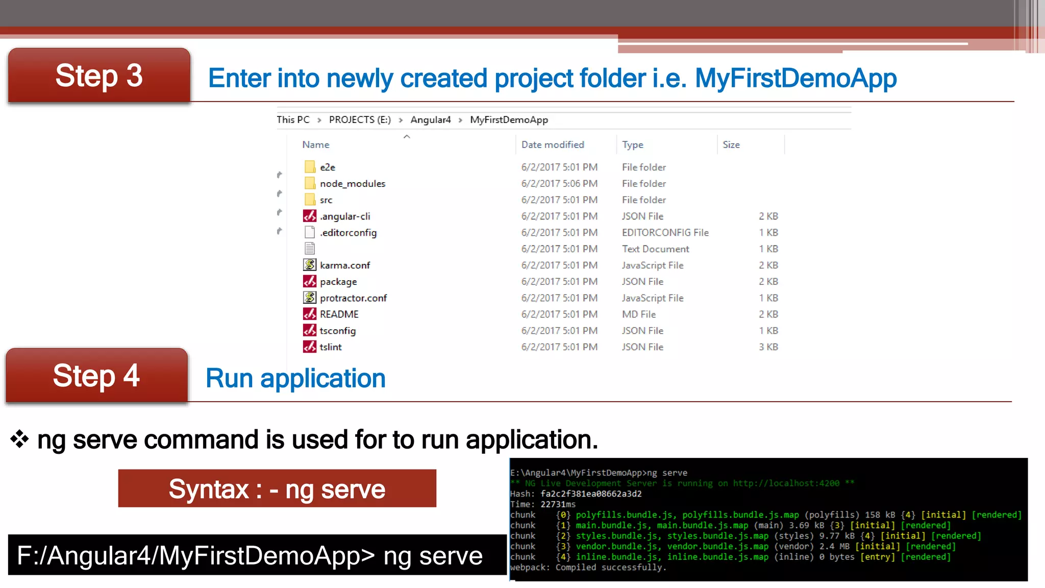Select the README file name
The height and width of the screenshot is (588, 1045).
coord(339,314)
